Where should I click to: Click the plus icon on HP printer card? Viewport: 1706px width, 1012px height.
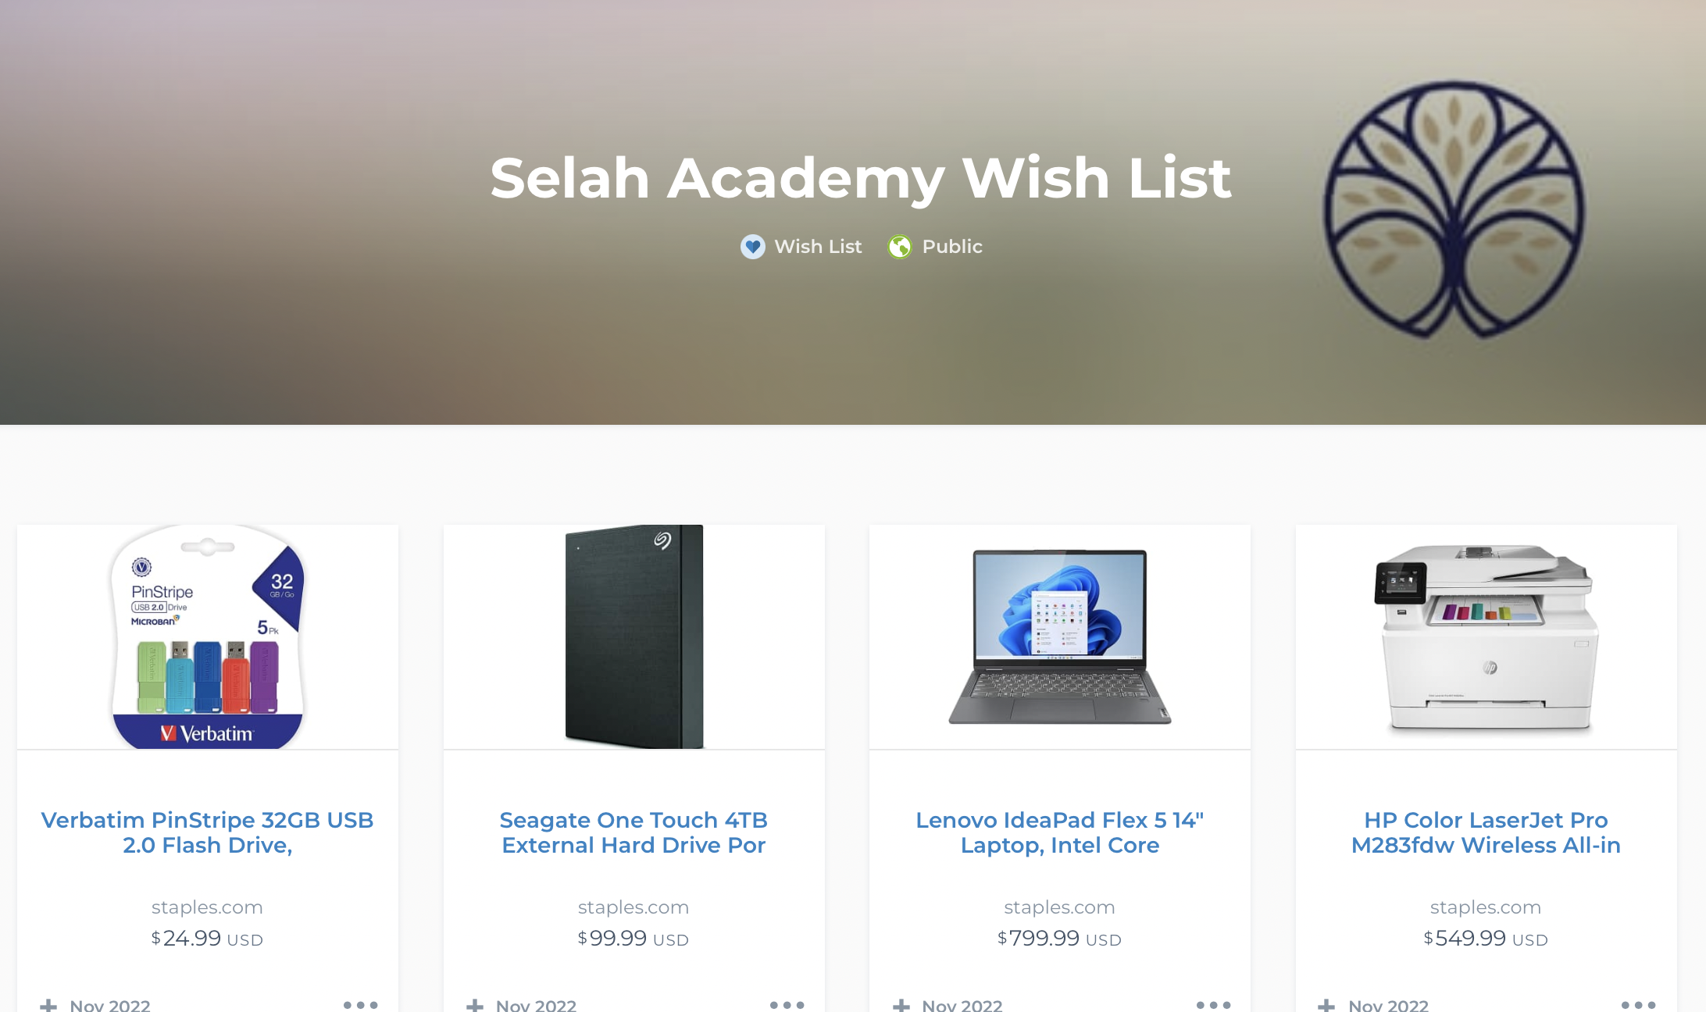[1326, 1005]
